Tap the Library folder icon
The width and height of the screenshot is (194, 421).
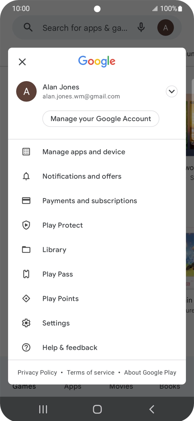point(26,250)
